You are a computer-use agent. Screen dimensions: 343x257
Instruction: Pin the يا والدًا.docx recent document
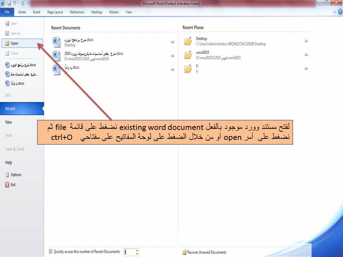172,70
